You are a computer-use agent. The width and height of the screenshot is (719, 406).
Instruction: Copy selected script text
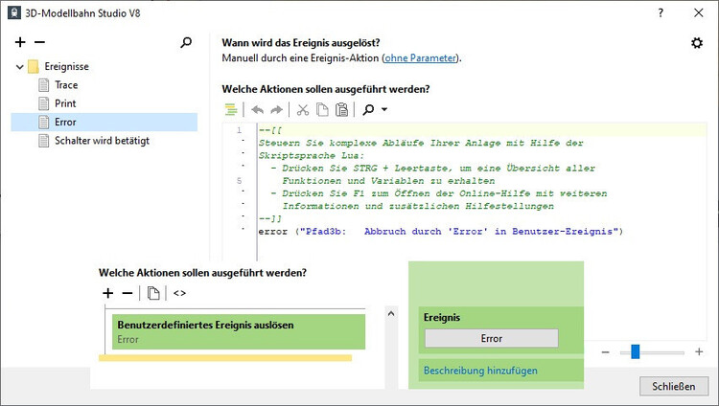click(322, 109)
